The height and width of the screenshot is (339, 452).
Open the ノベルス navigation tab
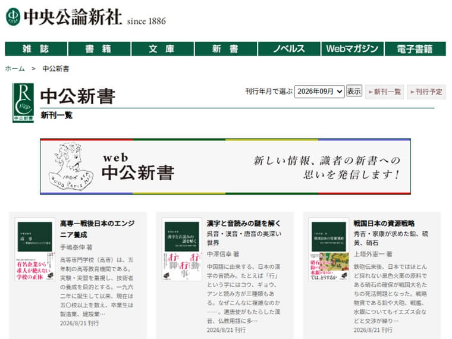point(289,49)
